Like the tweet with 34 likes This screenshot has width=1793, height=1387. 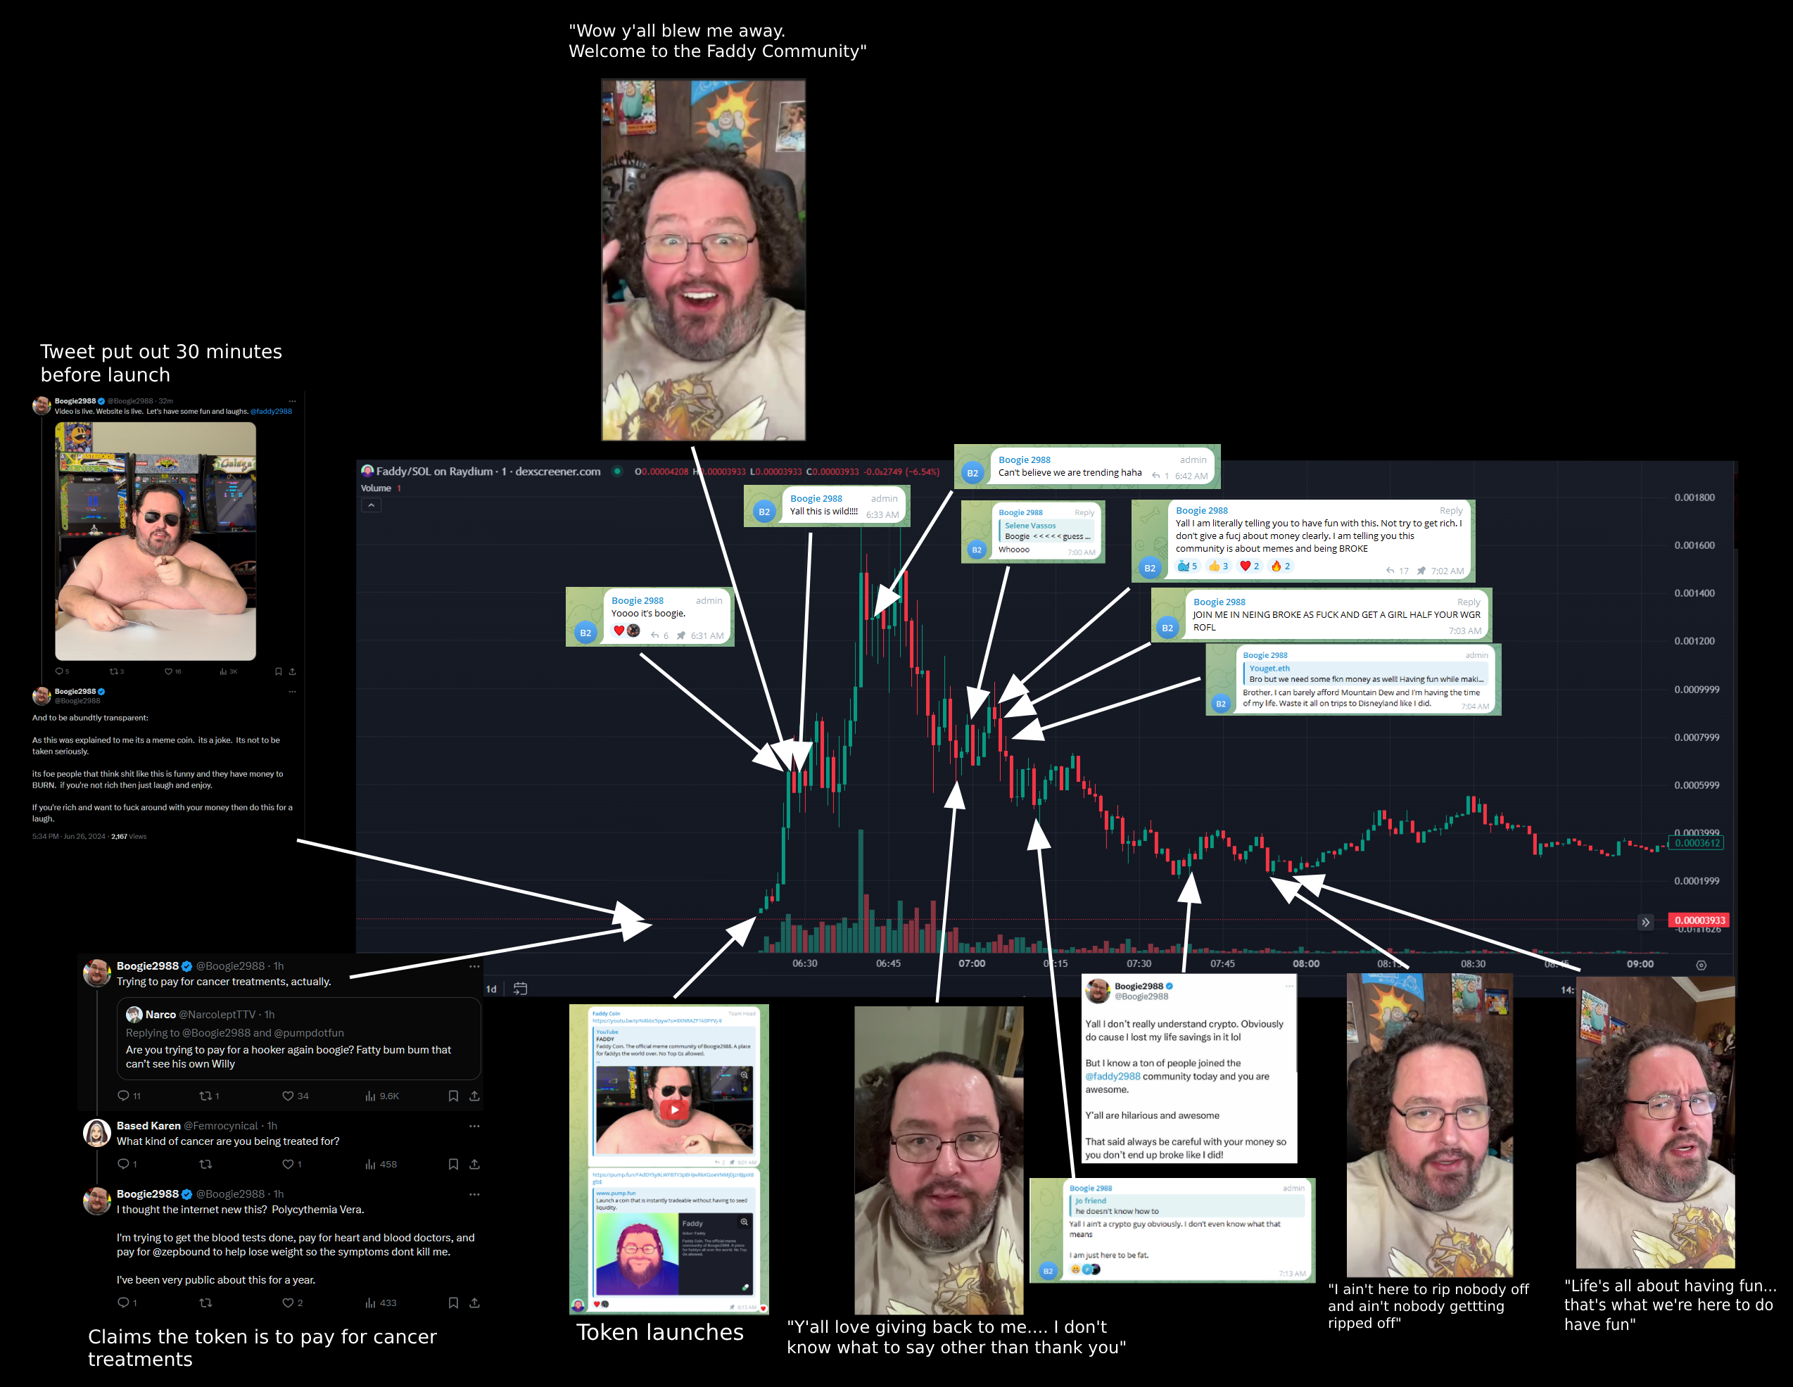coord(289,1096)
